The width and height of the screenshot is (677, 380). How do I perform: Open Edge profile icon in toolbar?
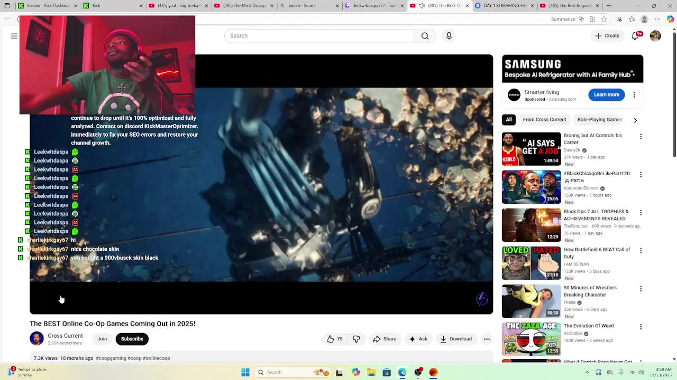pos(644,20)
